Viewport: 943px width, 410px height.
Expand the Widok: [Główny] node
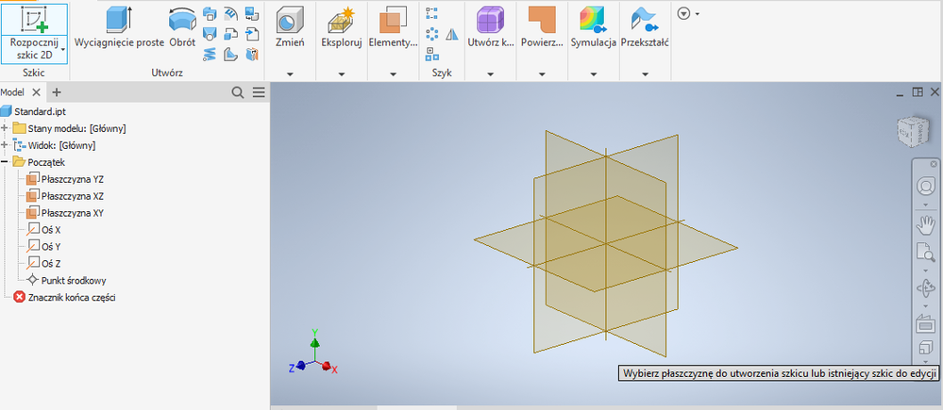(5, 144)
